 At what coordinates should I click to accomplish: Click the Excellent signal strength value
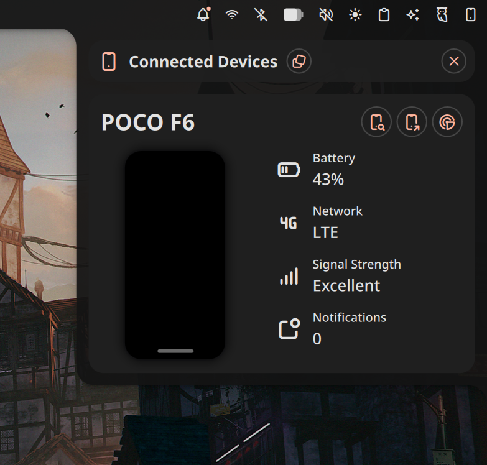(x=346, y=286)
